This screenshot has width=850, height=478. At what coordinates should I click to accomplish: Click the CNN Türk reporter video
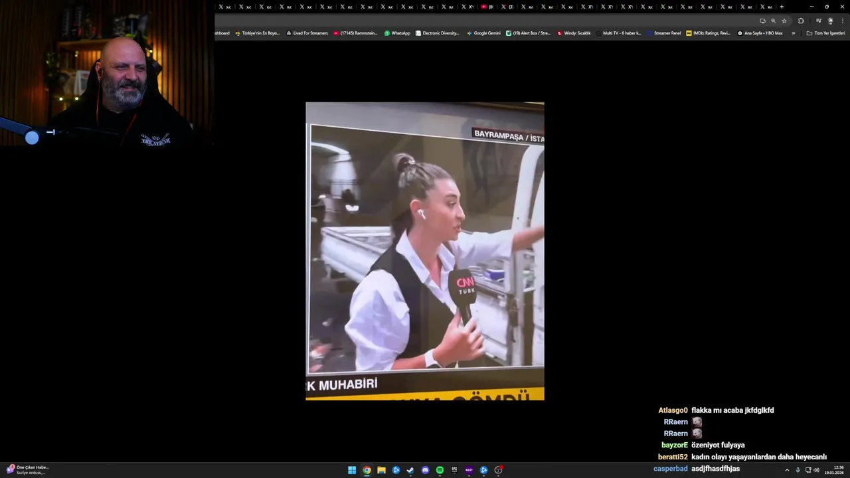tap(425, 251)
